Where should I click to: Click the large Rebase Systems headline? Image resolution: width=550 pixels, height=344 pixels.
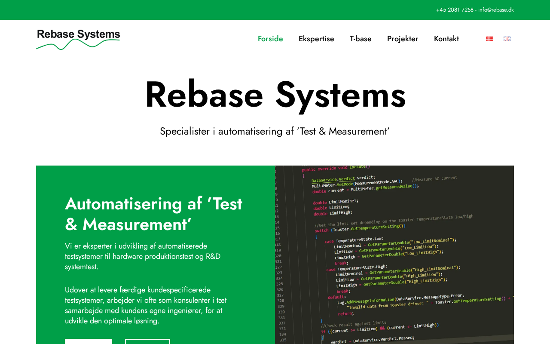[x=275, y=95]
